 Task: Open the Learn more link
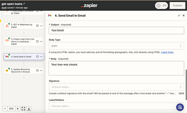[167, 52]
